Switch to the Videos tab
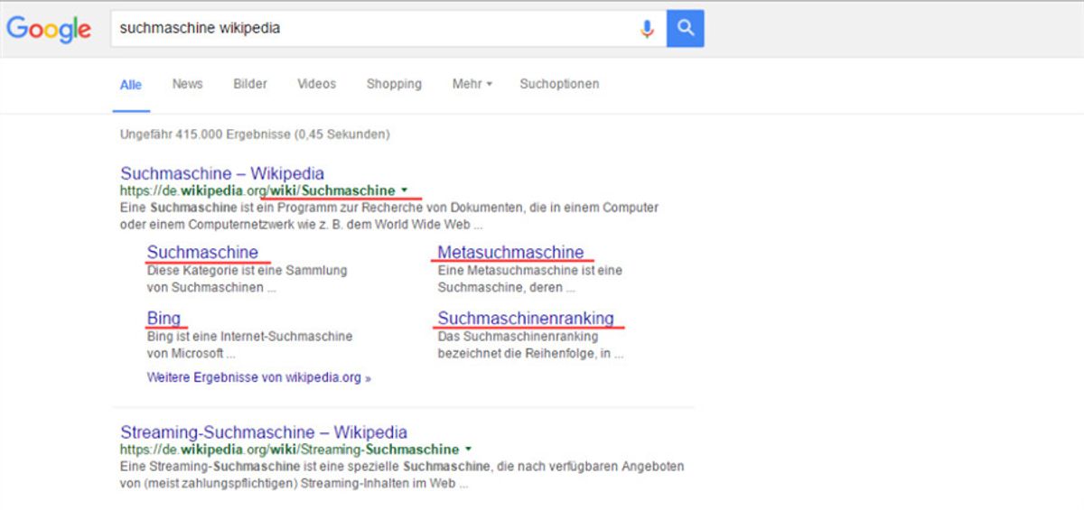 coord(317,84)
